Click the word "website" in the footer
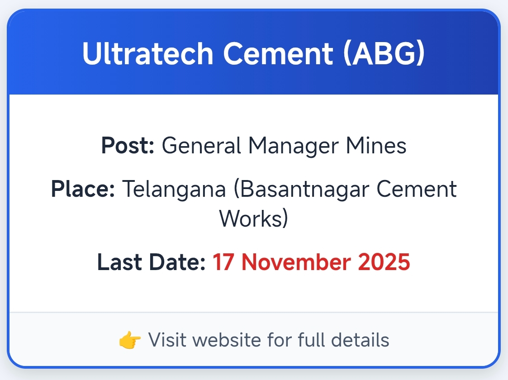 232,340
